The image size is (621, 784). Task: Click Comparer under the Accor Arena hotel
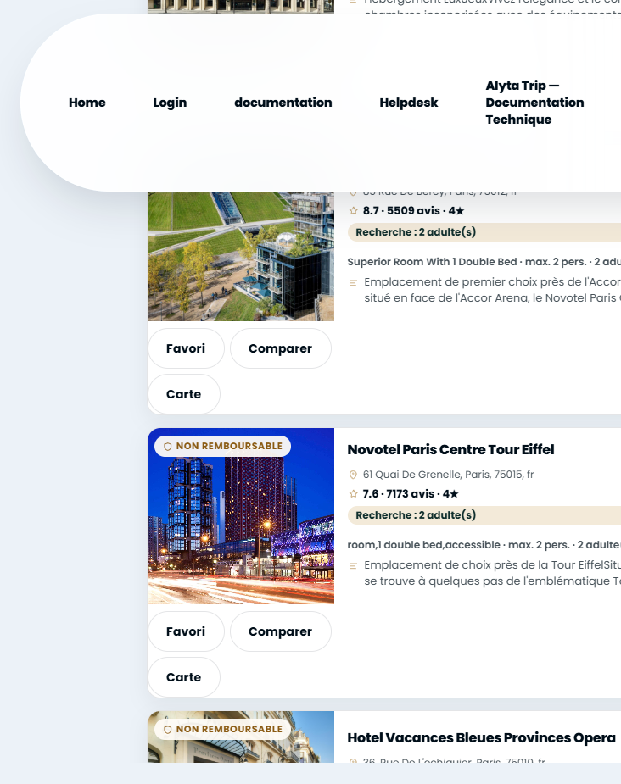[280, 348]
